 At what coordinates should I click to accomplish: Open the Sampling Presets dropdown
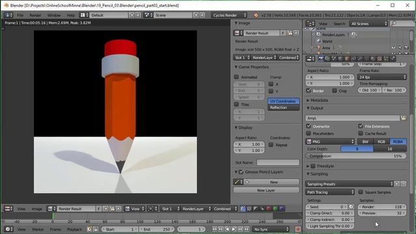350,184
